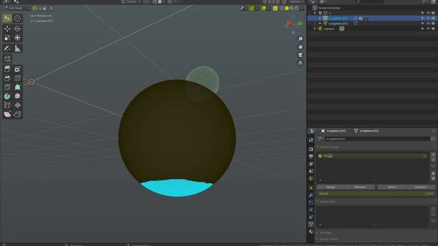
Task: Select the Scale tool
Action: (x=8, y=38)
